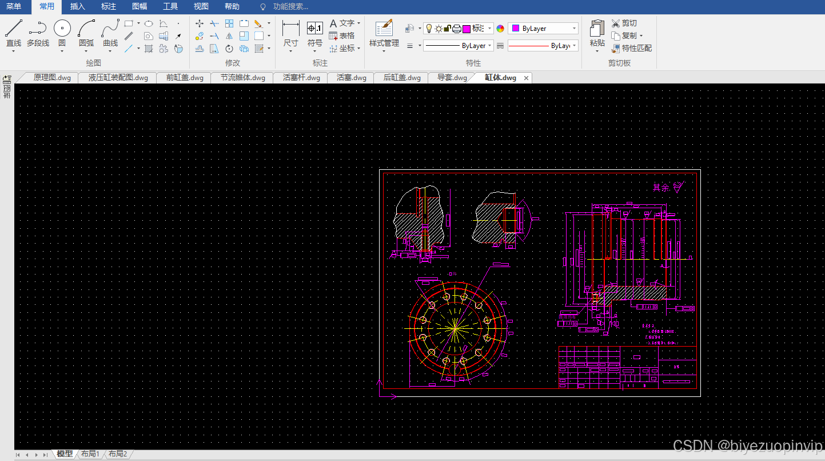Click the array tool icon
Viewport: 825px width, 461px height.
pyautogui.click(x=229, y=23)
